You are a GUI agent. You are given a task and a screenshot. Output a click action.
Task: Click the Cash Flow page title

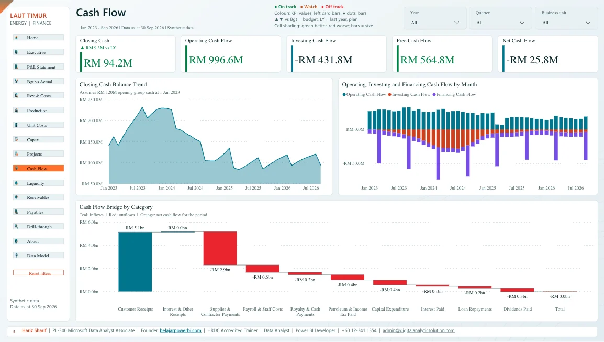pos(101,13)
